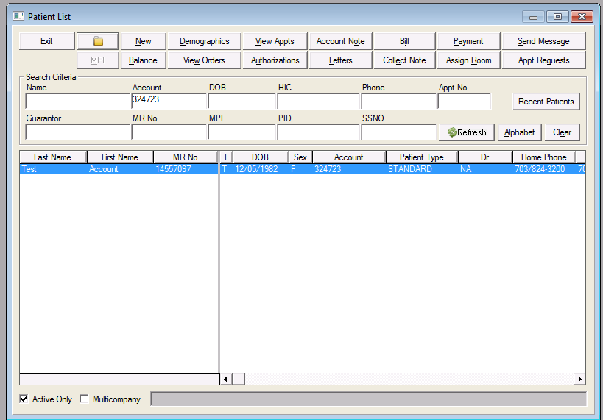Click the View Appts button
The height and width of the screenshot is (420, 603).
click(x=274, y=41)
